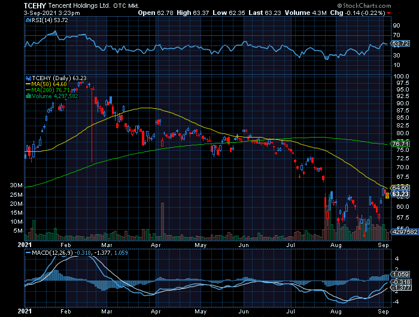This screenshot has width=419, height=317.
Task: Click the MA(50) 64.60 legend entry
Action: (x=46, y=84)
